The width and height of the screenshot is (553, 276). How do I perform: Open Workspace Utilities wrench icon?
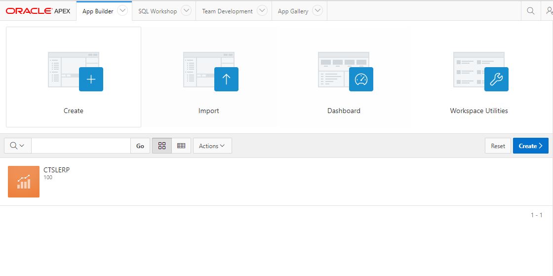[x=496, y=79]
